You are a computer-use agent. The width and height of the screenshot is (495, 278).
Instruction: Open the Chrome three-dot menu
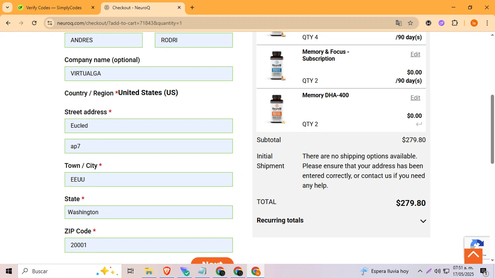(487, 23)
